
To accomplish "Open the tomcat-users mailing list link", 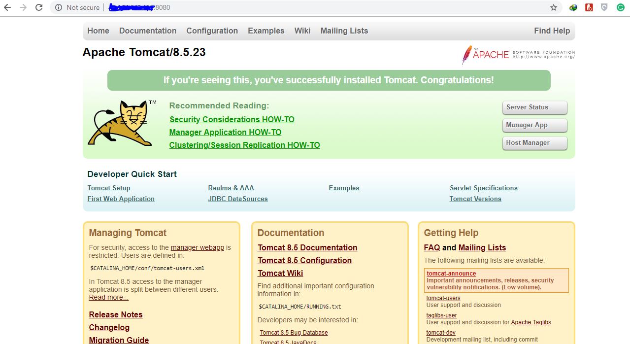I will tap(443, 298).
